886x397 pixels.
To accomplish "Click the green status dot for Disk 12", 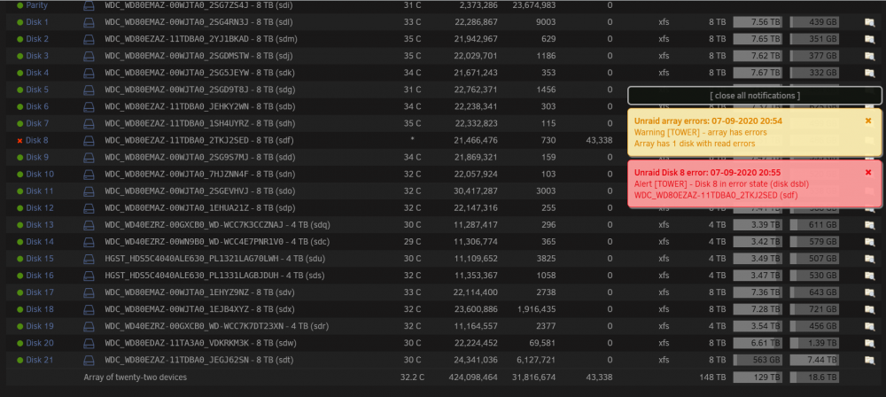I will coord(19,208).
